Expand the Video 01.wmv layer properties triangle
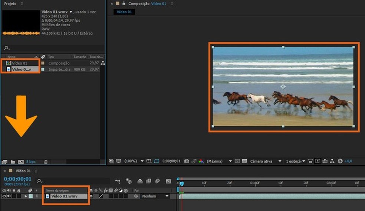 click(26, 196)
